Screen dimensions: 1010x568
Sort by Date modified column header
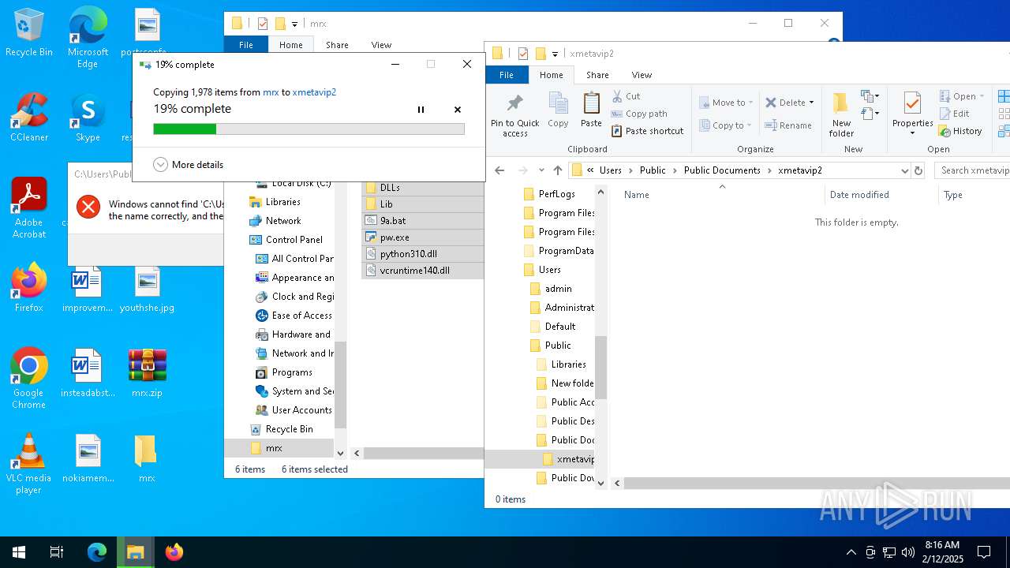(x=859, y=195)
